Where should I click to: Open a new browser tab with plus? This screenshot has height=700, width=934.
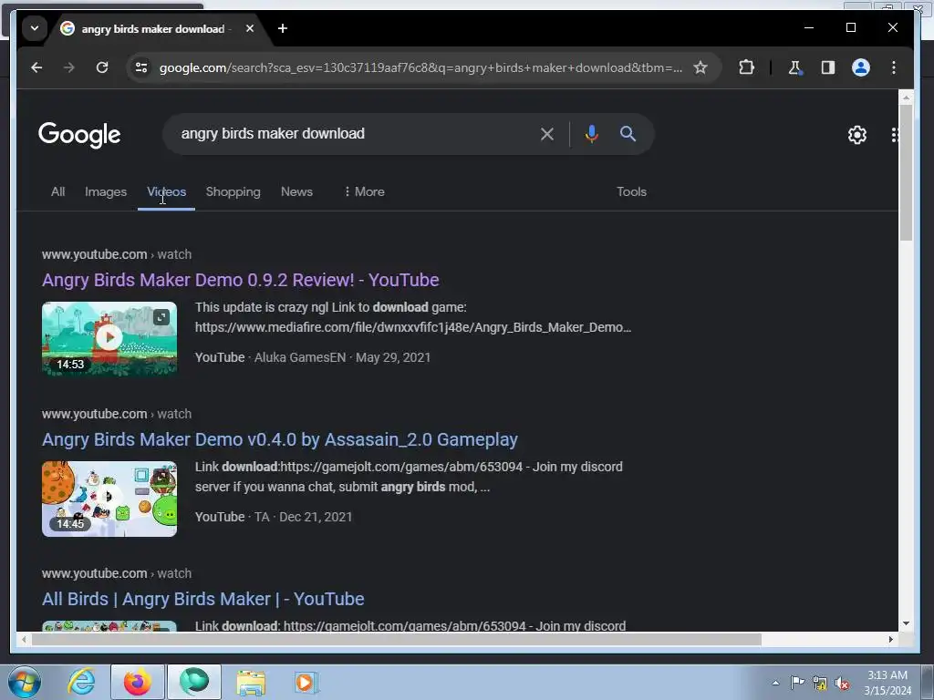283,28
